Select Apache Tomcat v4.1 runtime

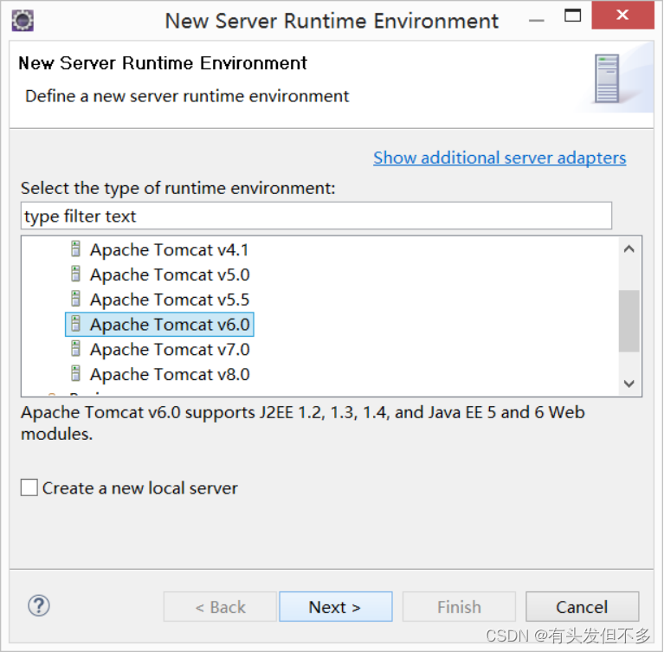click(x=169, y=249)
